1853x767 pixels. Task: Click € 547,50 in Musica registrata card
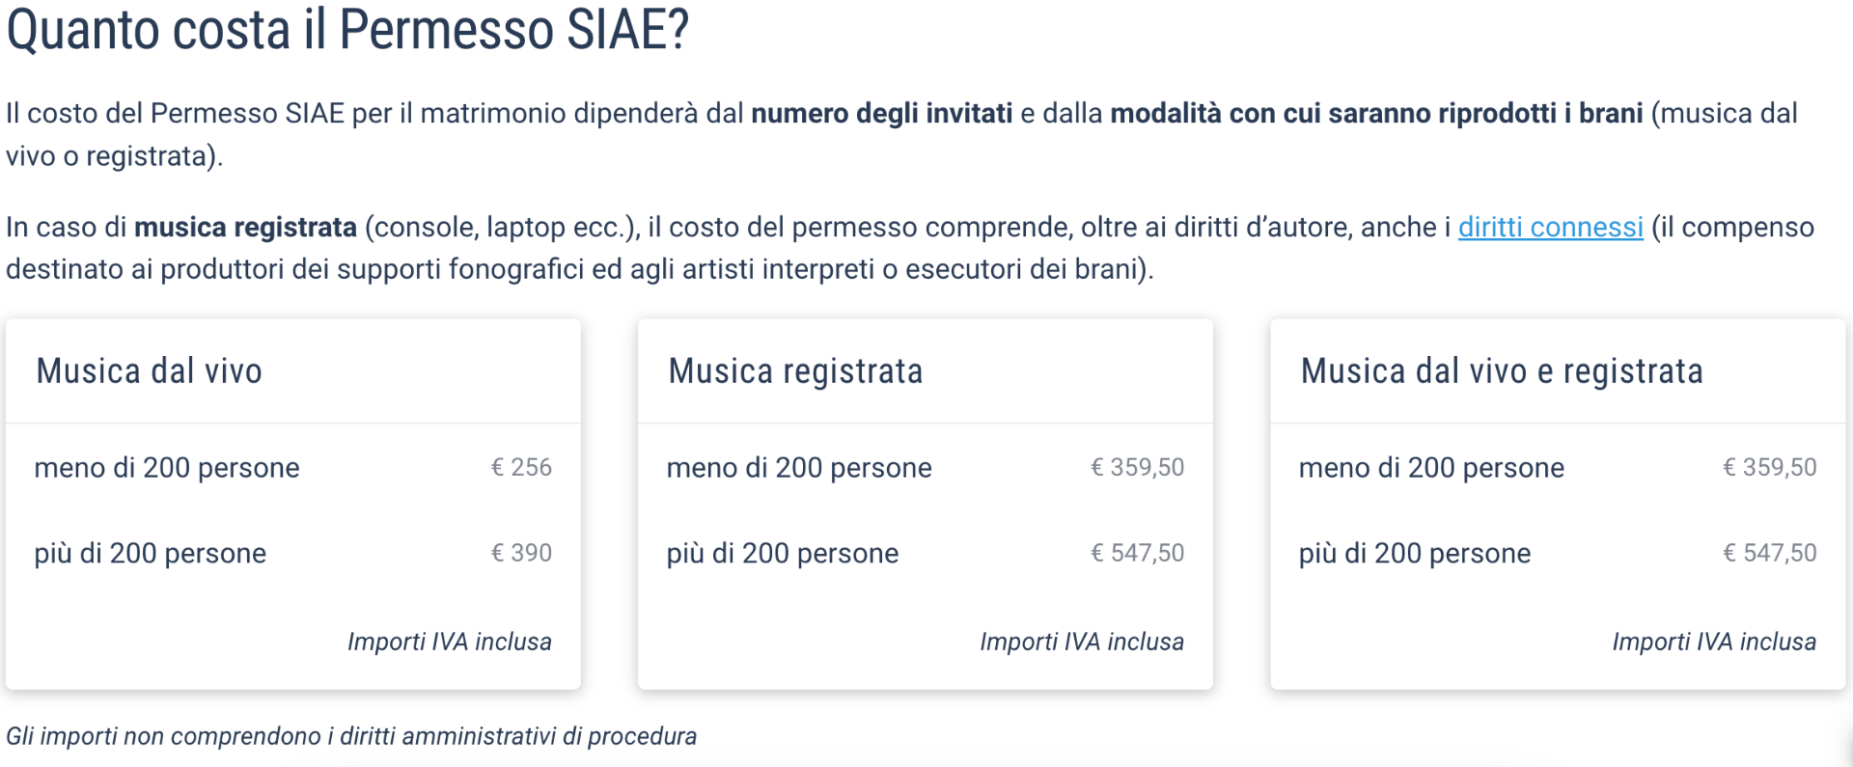click(x=1137, y=553)
